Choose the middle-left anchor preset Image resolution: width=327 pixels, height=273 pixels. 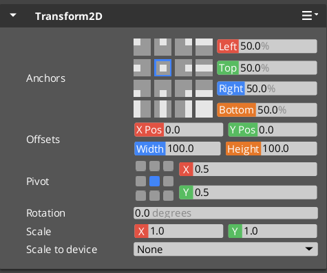(x=142, y=67)
